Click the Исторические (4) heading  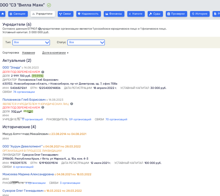[x=19, y=127]
